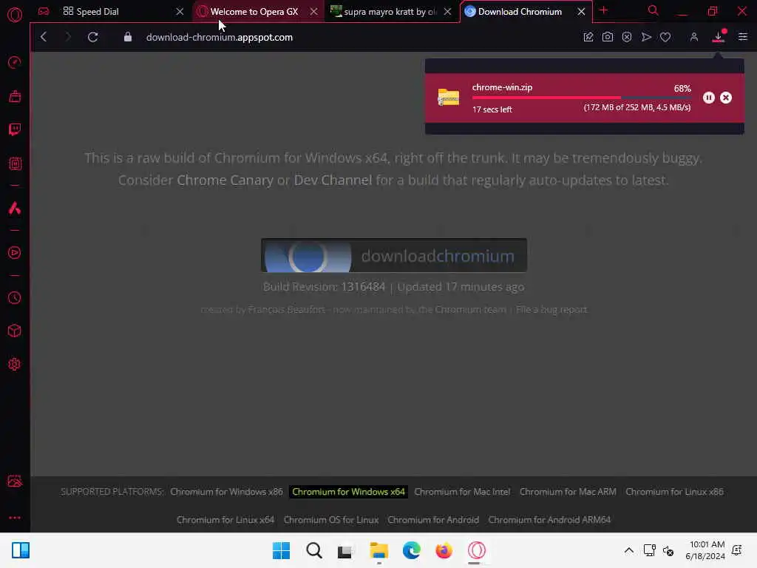Open Aria AI icon in sidebar
This screenshot has height=568, width=757.
pos(15,208)
